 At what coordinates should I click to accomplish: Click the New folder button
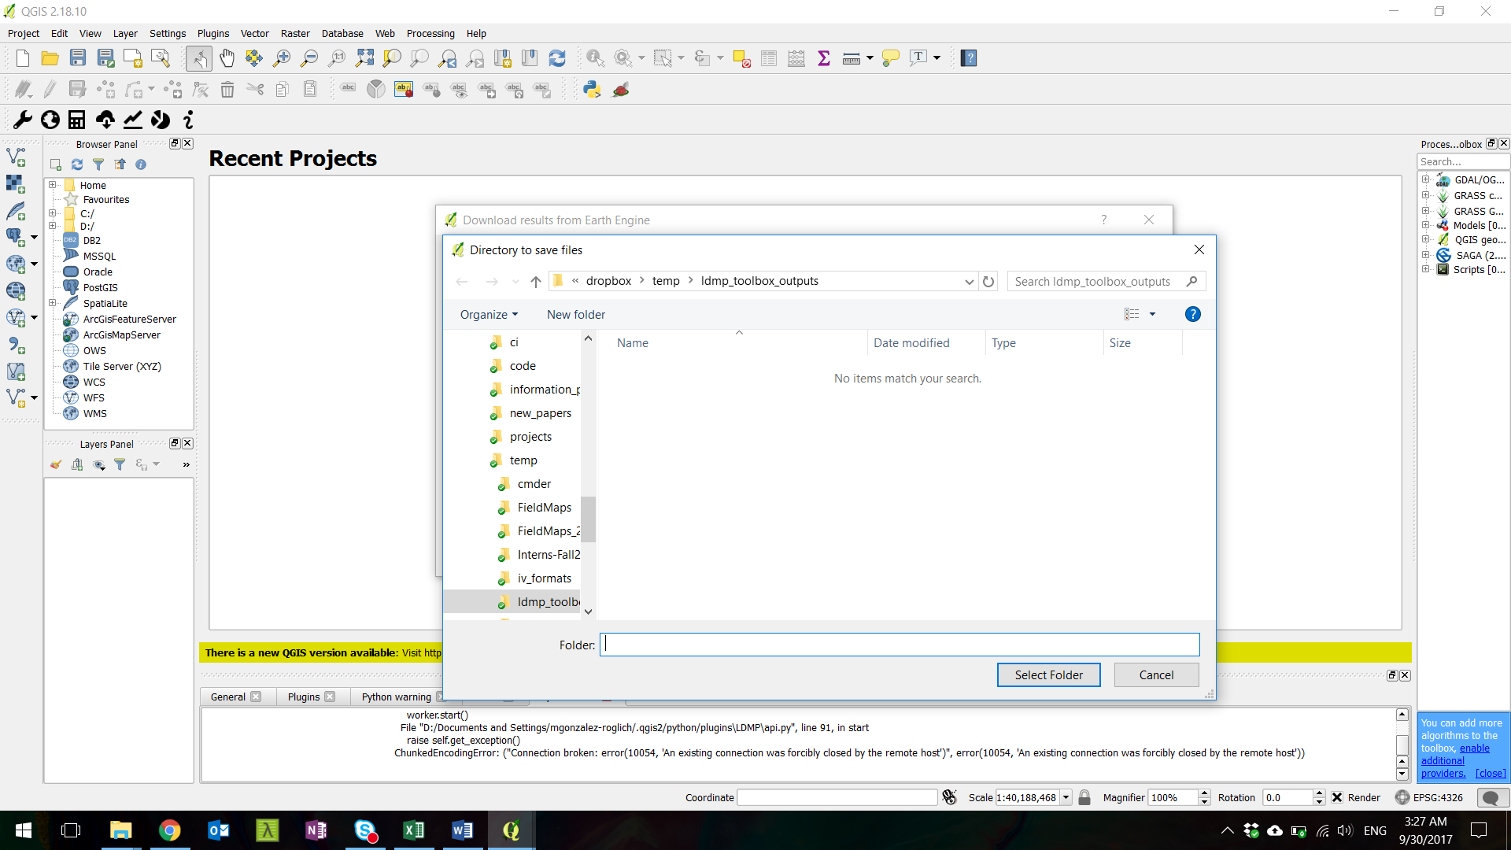(576, 315)
